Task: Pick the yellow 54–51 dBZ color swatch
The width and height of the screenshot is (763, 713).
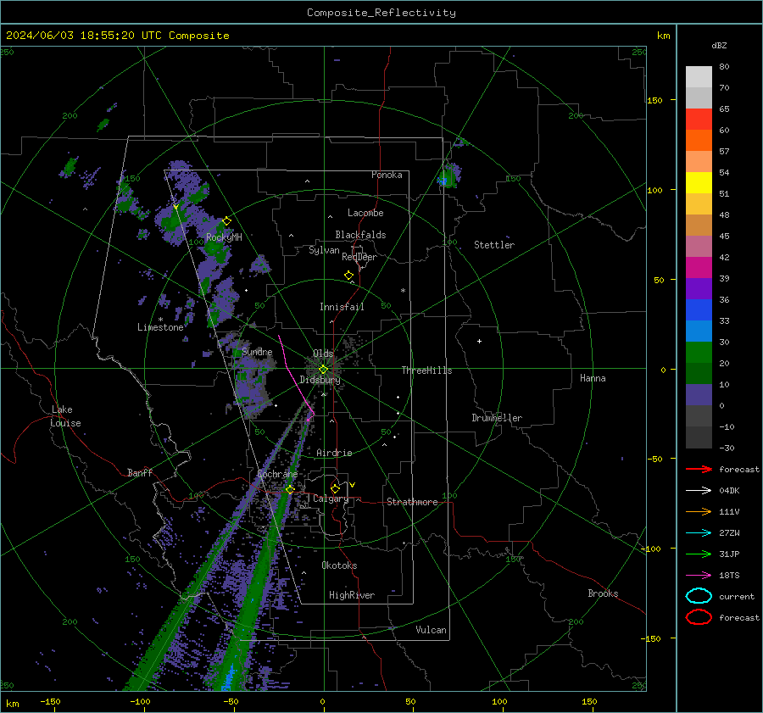Action: (699, 183)
